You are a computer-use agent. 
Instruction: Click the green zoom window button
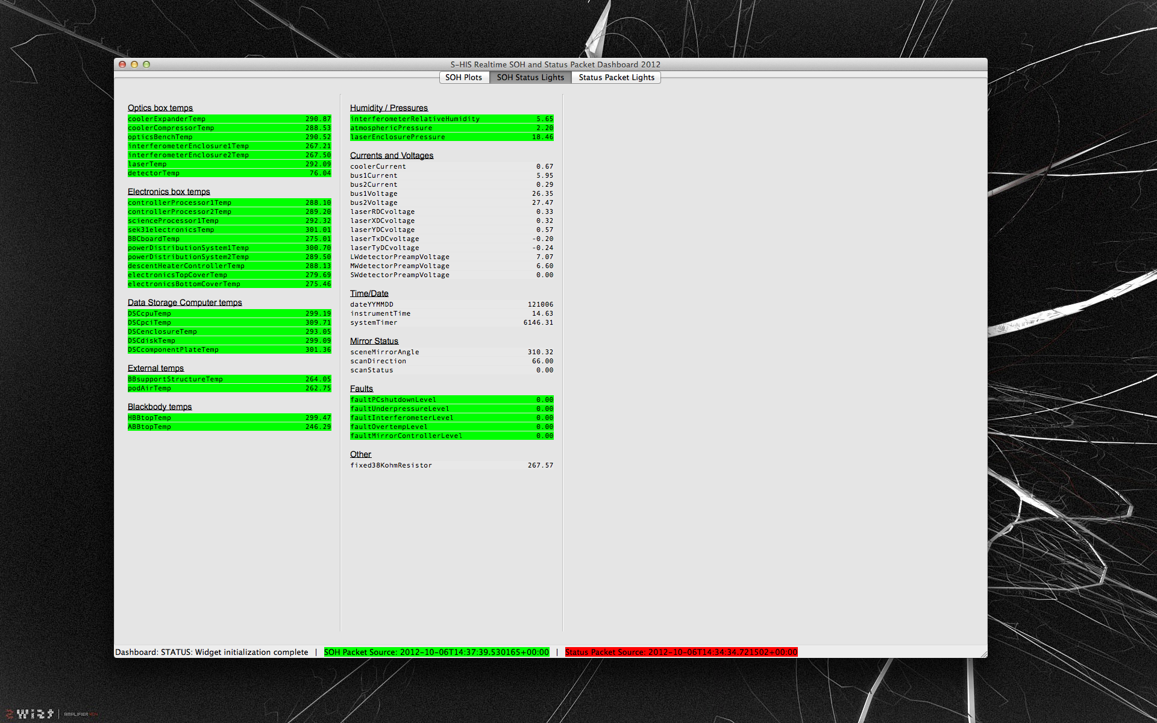pos(146,64)
